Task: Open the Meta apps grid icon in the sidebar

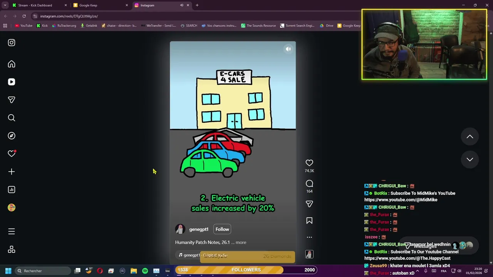Action: [x=12, y=250]
